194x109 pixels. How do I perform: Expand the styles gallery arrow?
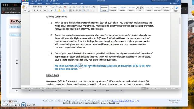coord(172,9)
